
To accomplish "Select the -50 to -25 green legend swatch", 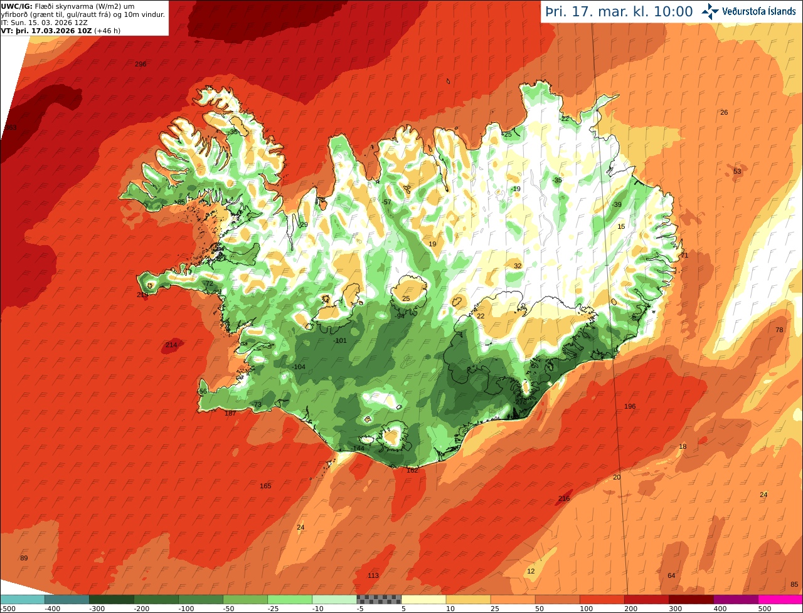I will [245, 599].
